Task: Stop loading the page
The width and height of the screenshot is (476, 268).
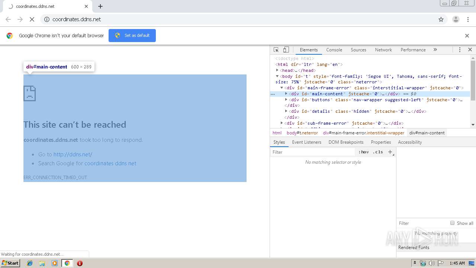Action: [x=32, y=19]
